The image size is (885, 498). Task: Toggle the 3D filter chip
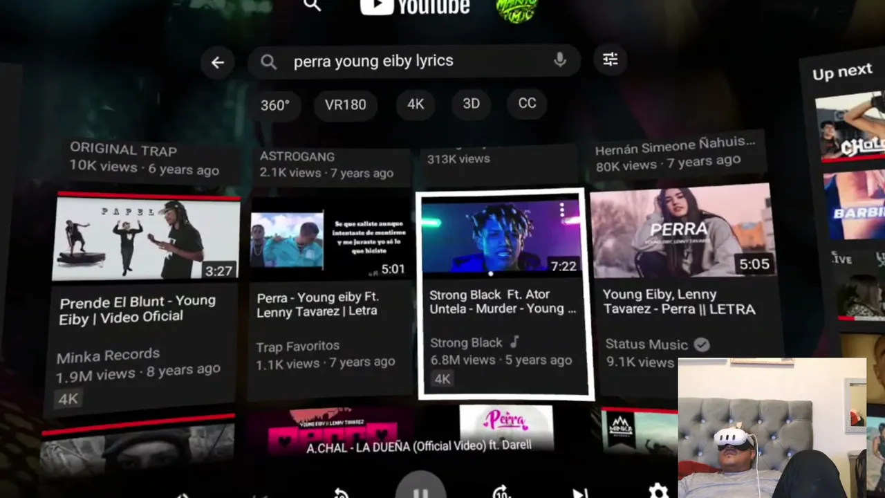point(471,104)
